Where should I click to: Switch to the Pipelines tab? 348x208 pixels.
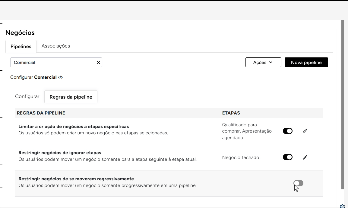pyautogui.click(x=21, y=46)
